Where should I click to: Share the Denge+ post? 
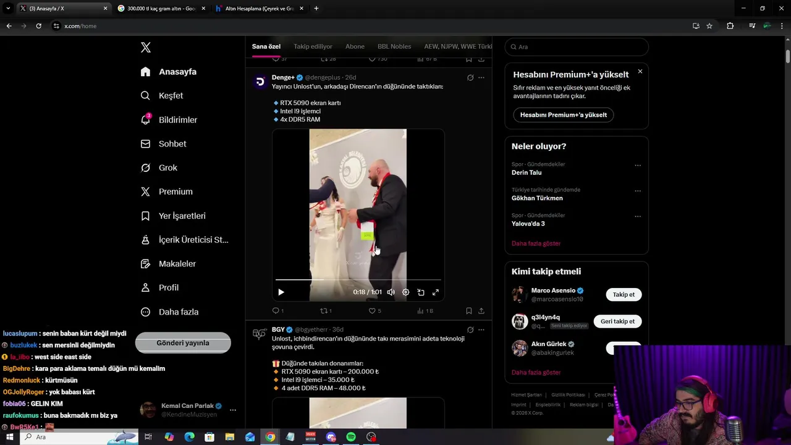[x=481, y=311]
